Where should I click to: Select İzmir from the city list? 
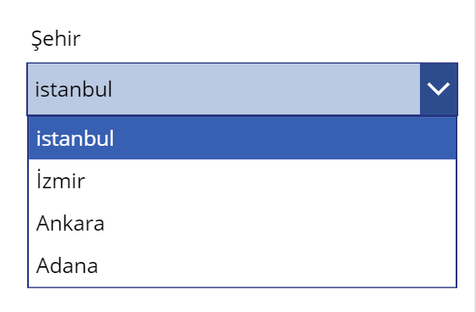point(242,181)
